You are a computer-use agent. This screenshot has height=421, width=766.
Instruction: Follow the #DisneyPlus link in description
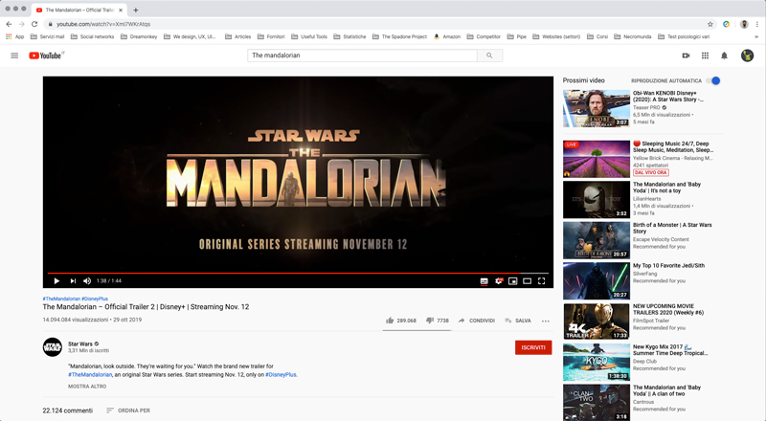pos(281,375)
